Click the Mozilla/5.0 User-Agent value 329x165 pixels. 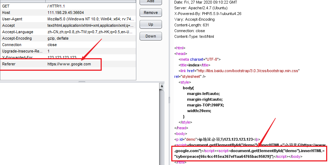[91, 19]
